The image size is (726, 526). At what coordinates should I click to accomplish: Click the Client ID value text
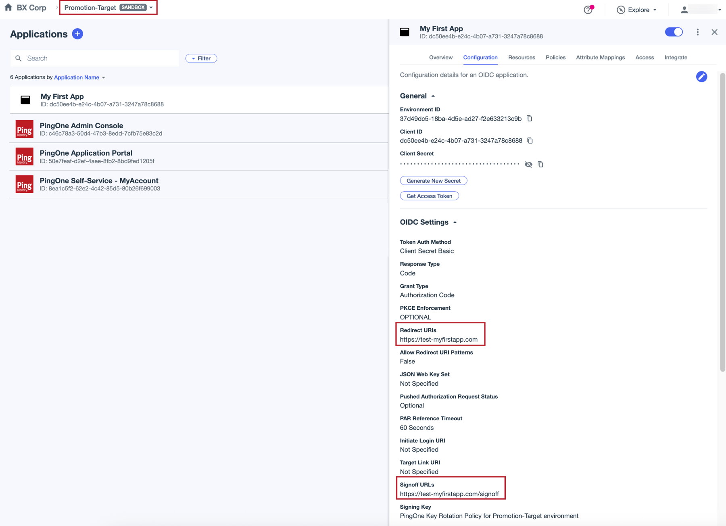461,141
